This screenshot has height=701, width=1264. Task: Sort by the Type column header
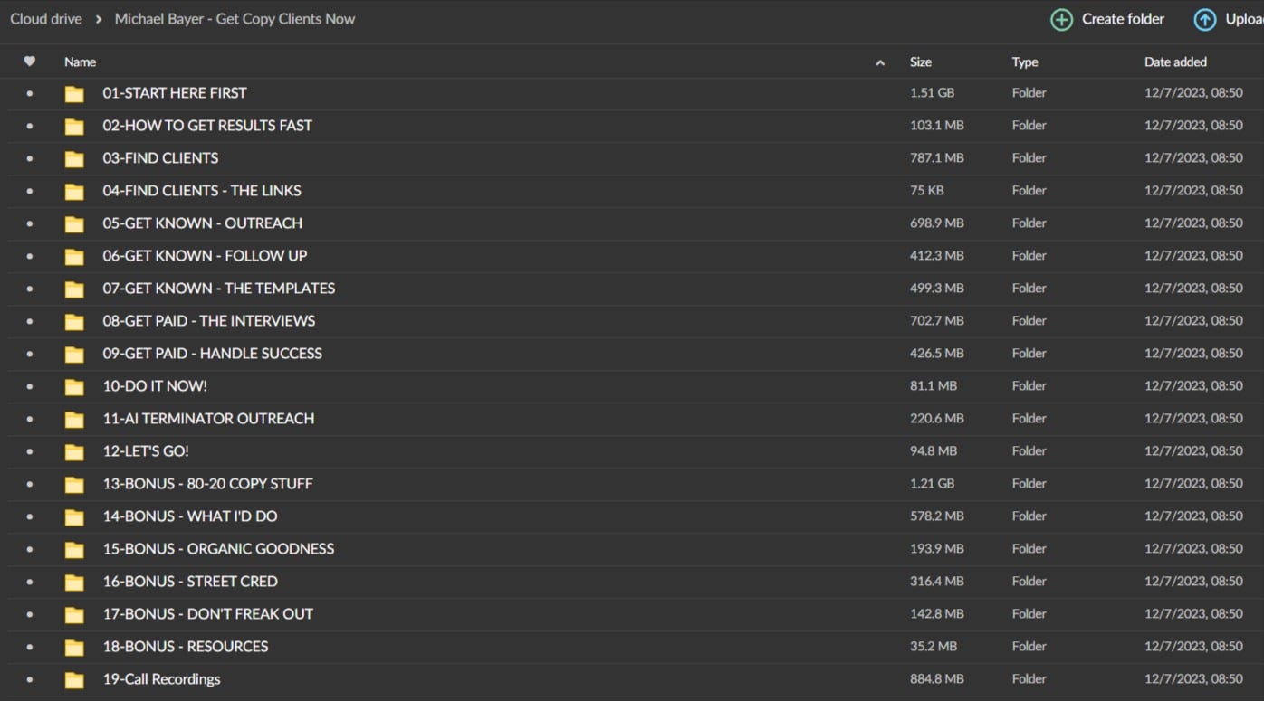coord(1025,62)
